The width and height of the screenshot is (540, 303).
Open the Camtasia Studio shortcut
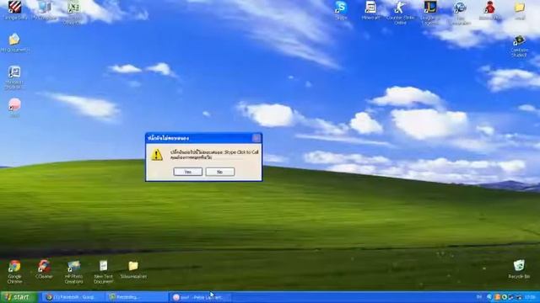pyautogui.click(x=519, y=45)
